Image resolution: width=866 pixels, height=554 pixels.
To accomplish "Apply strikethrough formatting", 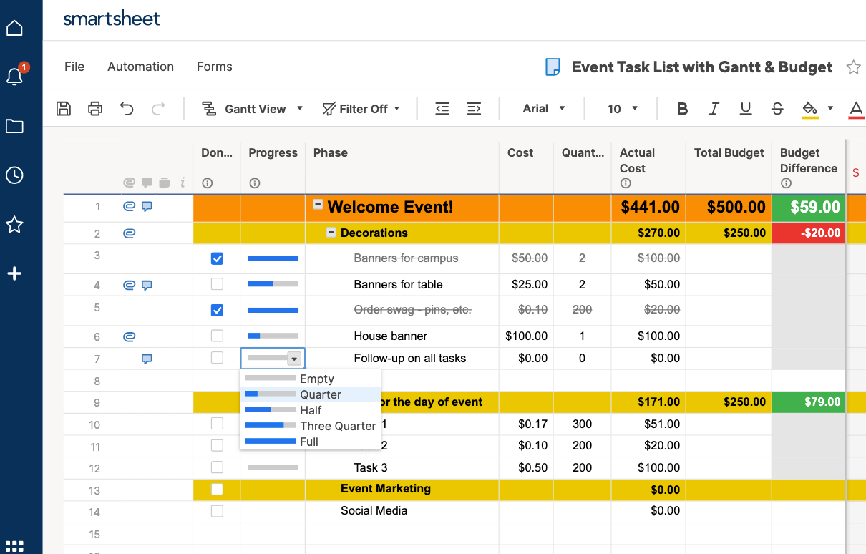I will coord(777,109).
